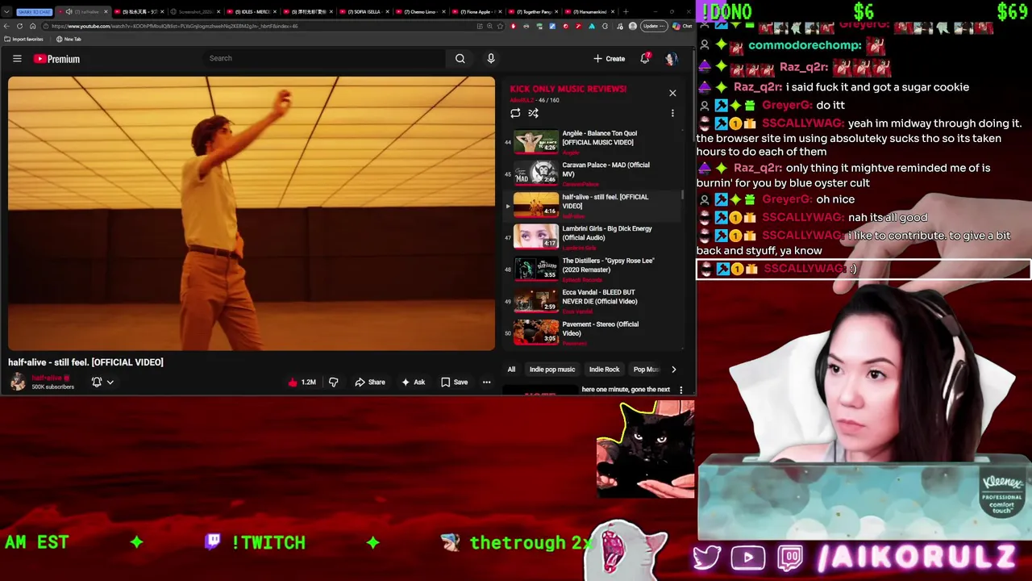Share the half•alive video
1032x581 pixels.
tap(370, 382)
